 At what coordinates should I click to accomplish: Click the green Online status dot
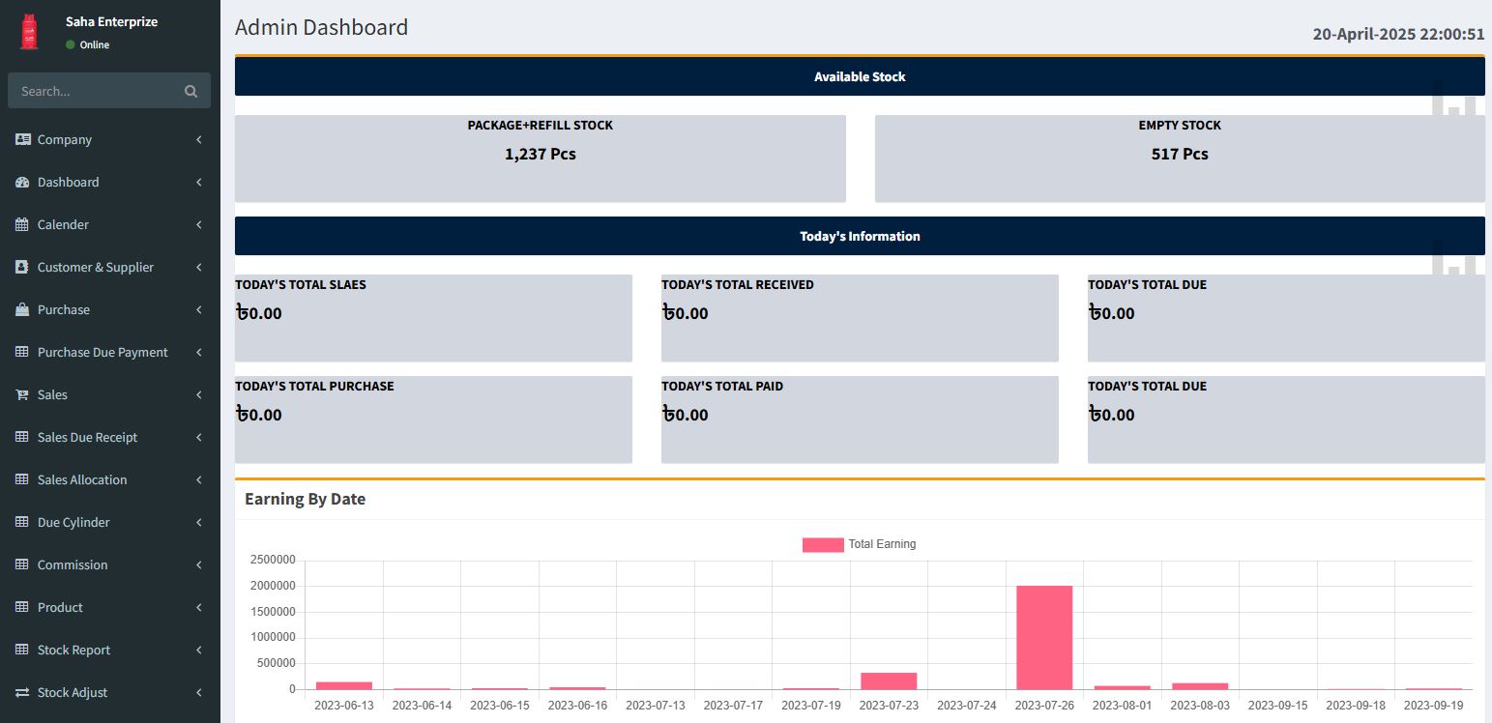(71, 45)
